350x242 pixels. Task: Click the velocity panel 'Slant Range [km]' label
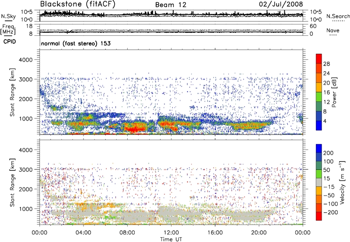pos(12,183)
